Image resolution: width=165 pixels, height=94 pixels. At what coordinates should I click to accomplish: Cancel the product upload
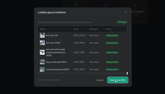click(100, 80)
